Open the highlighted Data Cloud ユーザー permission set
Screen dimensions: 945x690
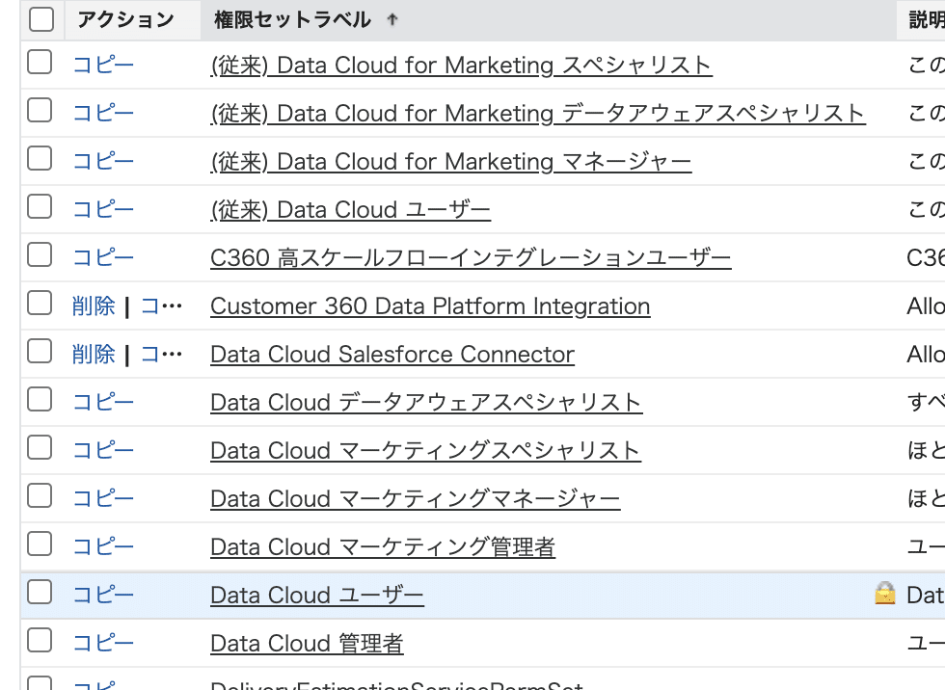click(x=317, y=595)
